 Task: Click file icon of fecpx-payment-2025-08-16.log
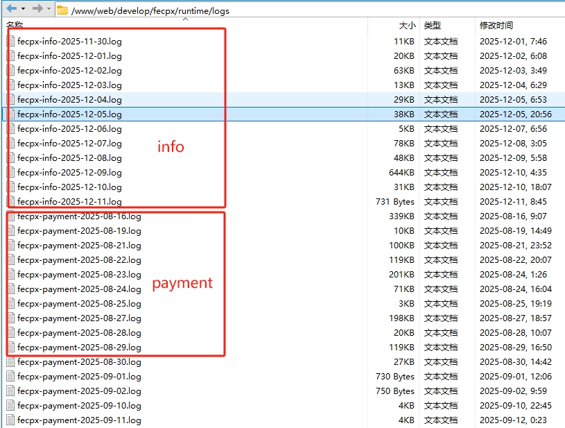click(x=10, y=216)
